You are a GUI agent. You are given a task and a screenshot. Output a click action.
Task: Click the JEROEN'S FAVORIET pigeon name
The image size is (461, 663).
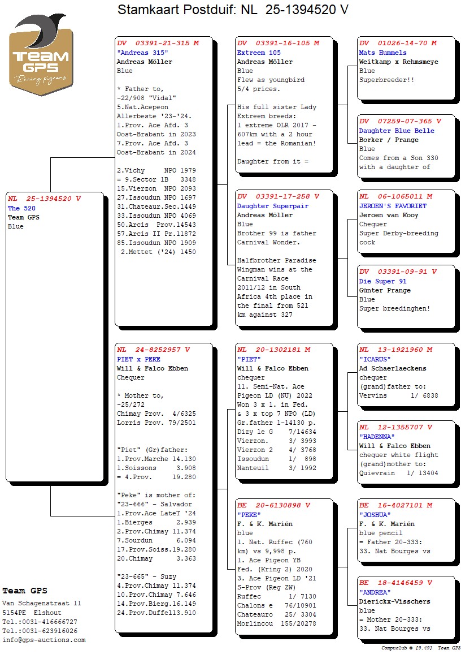(393, 206)
